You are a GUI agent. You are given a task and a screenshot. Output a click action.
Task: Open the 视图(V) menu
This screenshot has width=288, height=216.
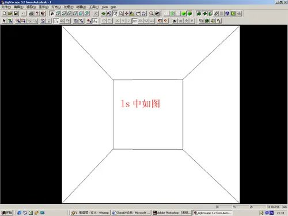(x=31, y=7)
